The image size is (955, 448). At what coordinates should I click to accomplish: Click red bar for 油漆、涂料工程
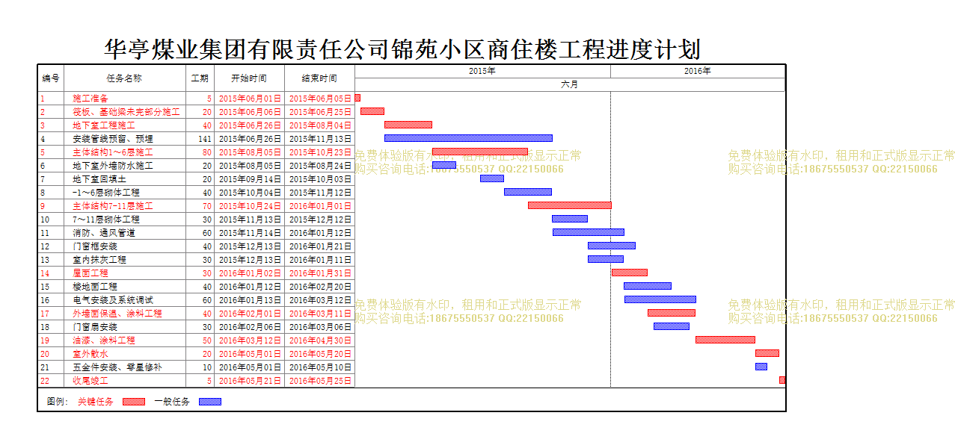[725, 340]
